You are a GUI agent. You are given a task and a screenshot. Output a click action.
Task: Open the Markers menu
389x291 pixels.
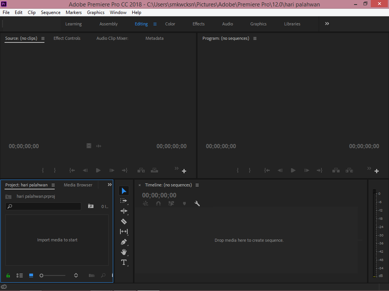pos(74,13)
